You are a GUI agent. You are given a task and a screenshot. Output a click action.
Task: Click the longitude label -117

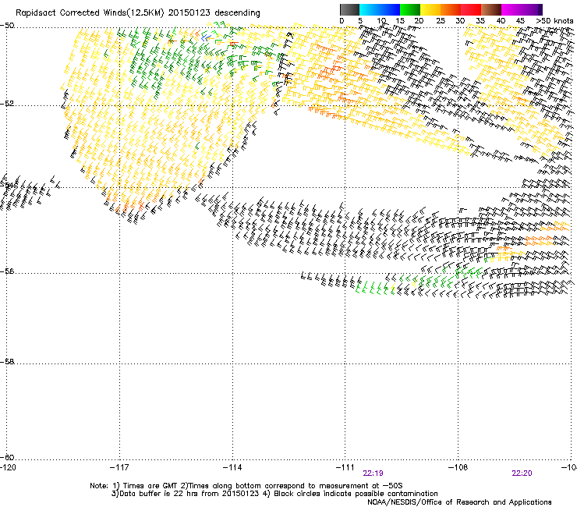coord(119,467)
